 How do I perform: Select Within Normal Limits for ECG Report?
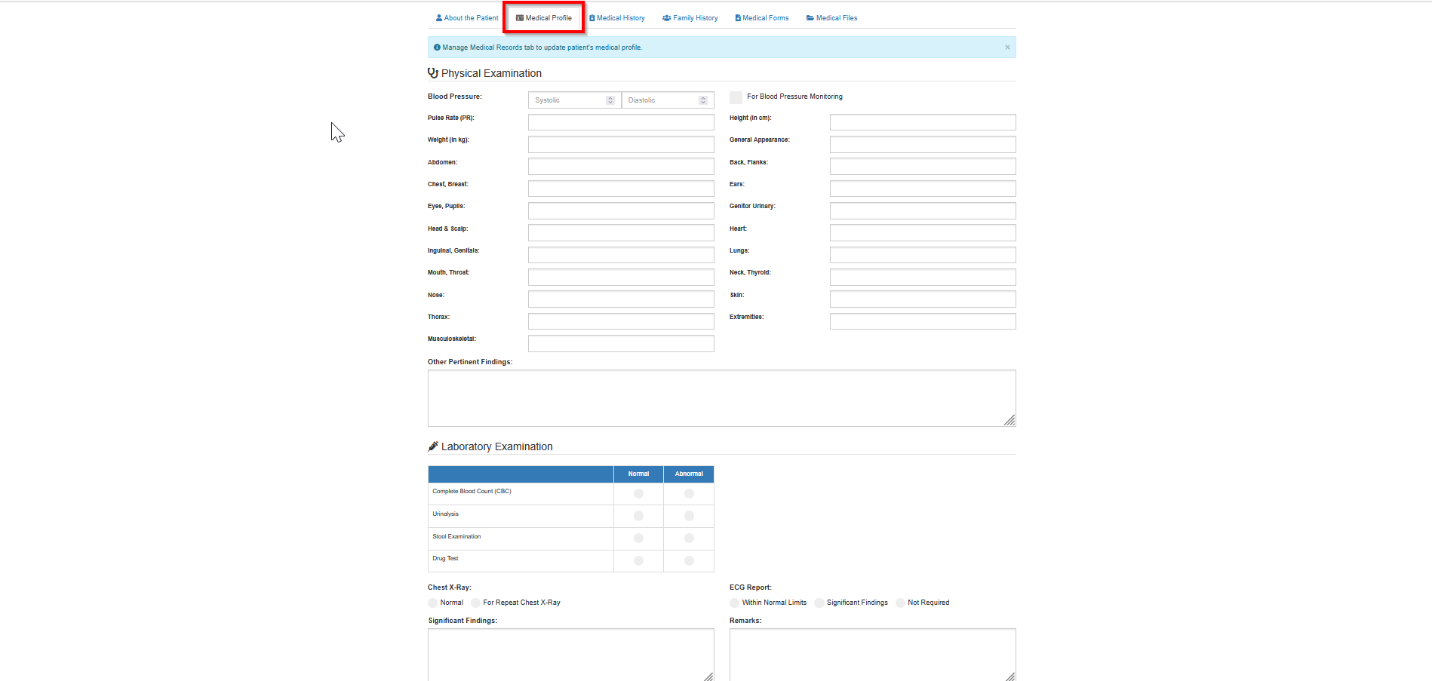(734, 603)
